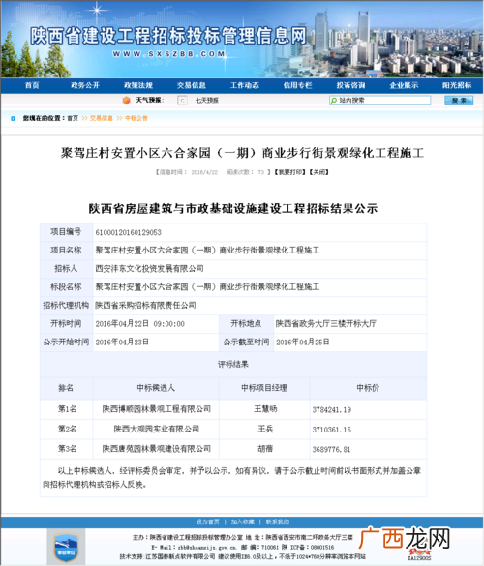Click the 联系我们 footer link

(x=278, y=521)
